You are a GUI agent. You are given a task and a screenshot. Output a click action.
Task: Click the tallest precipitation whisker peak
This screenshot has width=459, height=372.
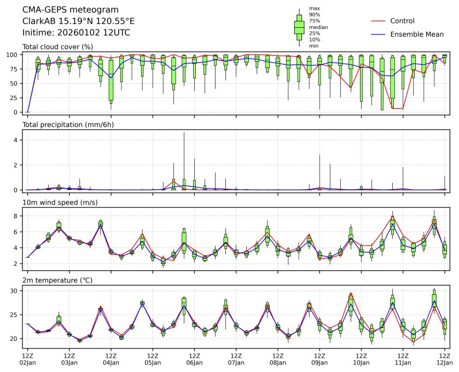click(x=184, y=133)
